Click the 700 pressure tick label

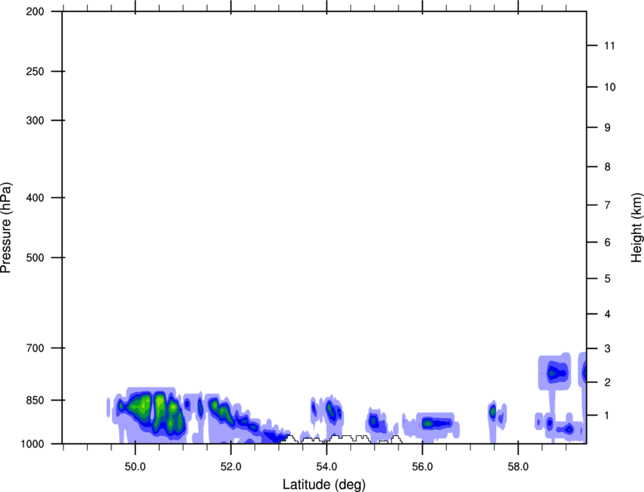click(x=35, y=348)
